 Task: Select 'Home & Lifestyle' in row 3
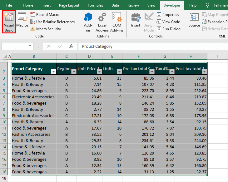34,78
